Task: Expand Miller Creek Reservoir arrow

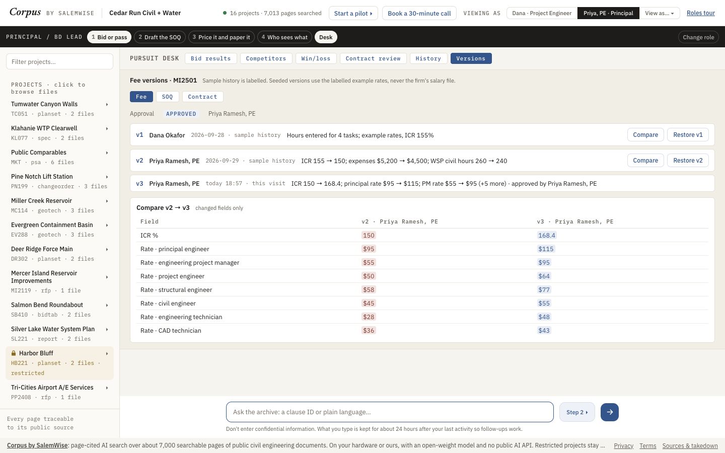Action: click(107, 201)
